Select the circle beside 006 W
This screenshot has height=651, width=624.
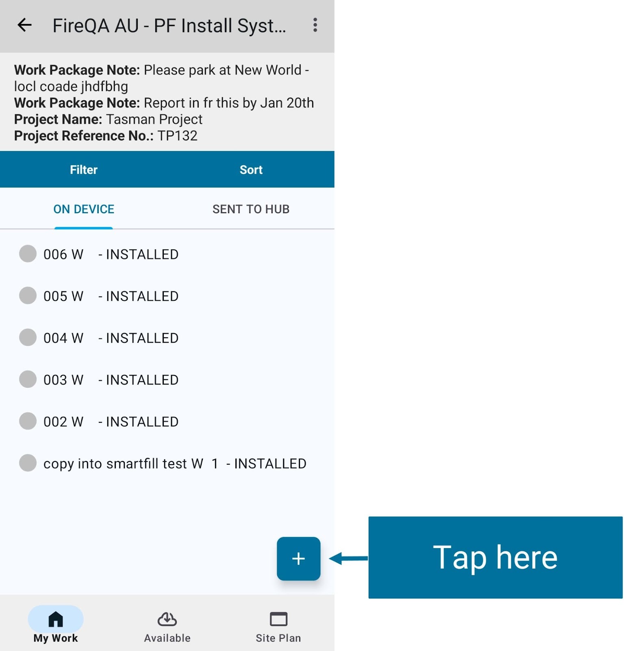(28, 254)
